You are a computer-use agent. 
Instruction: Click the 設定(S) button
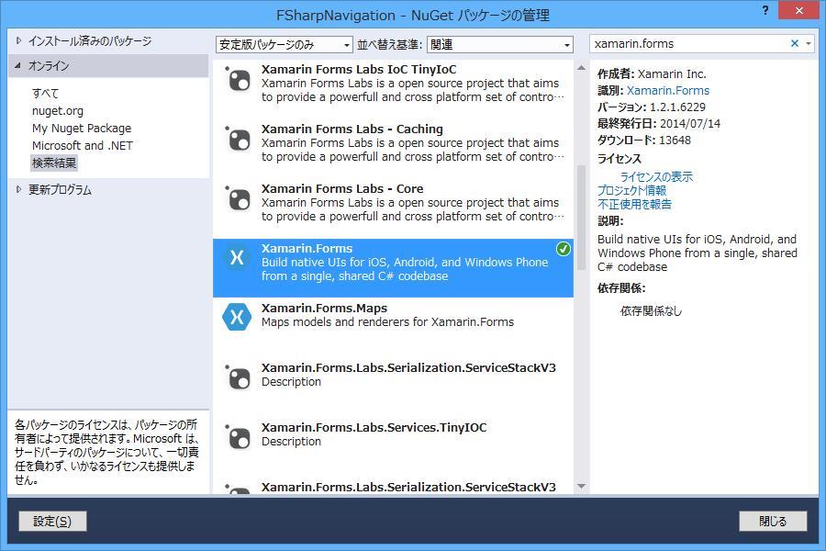[52, 522]
